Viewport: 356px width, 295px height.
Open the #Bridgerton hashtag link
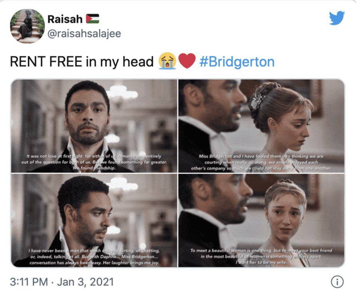pyautogui.click(x=237, y=62)
